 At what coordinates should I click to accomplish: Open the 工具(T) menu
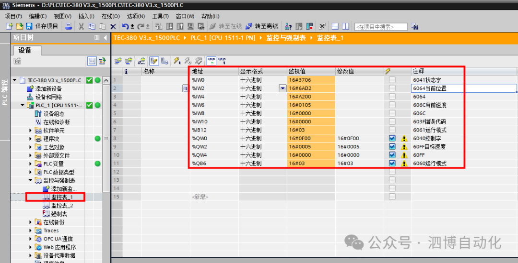(160, 16)
